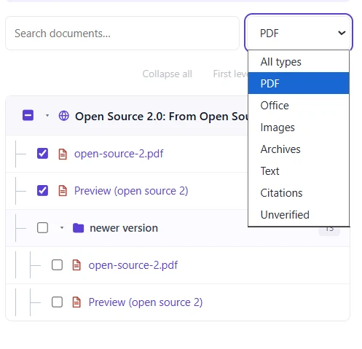This screenshot has height=349, width=362.
Task: Click the PDF icon of the first checked open-source-2.pdf
Action: tap(63, 154)
